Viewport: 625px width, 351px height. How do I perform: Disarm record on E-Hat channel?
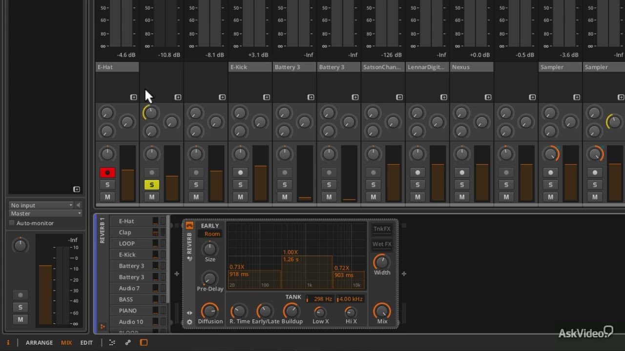107,173
